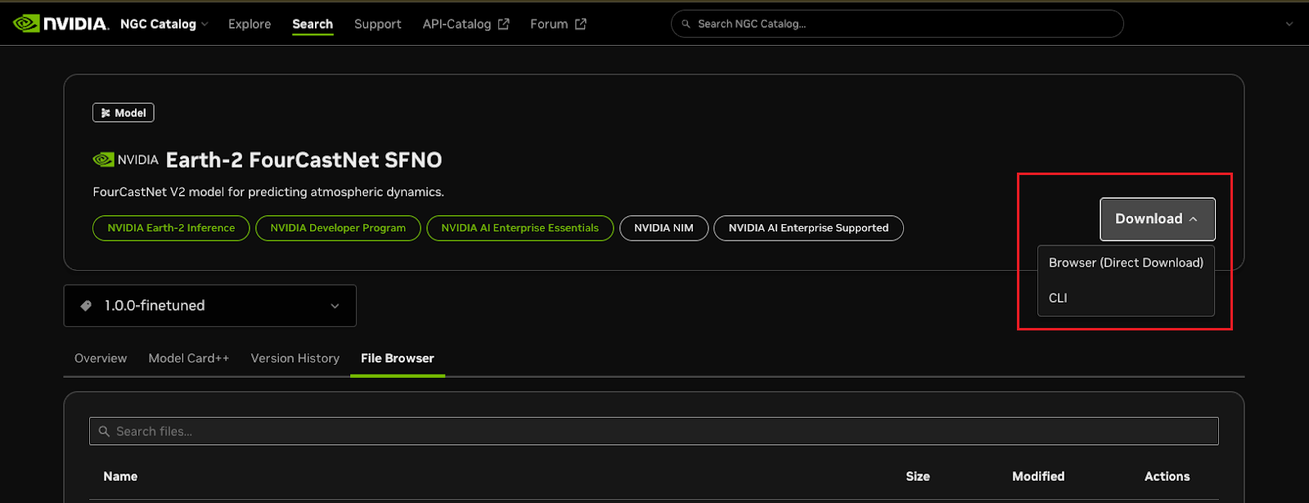
Task: Open the API-Catalog navigation link
Action: click(466, 24)
